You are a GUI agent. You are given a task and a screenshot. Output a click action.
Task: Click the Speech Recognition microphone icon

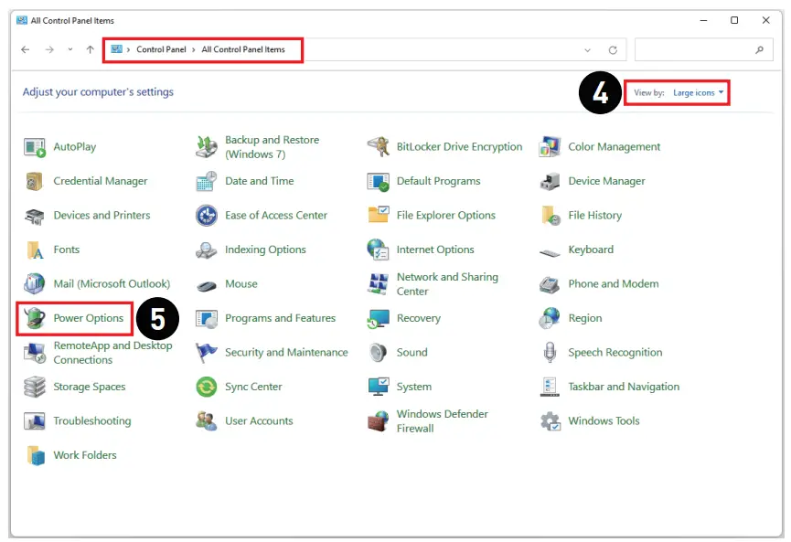550,353
